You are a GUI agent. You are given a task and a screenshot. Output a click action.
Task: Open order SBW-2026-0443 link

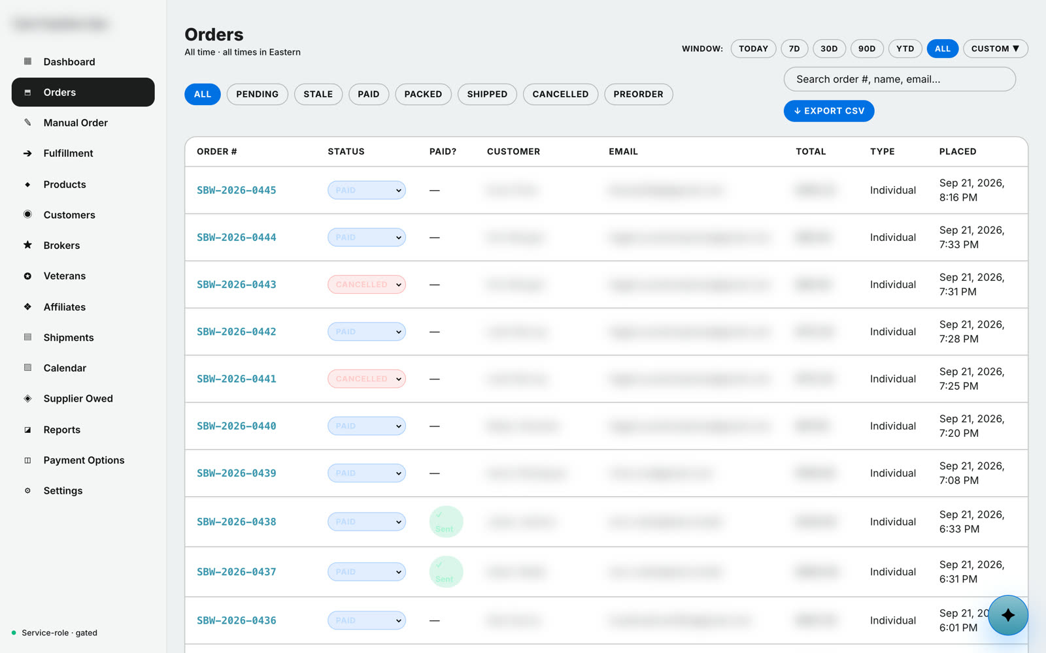click(x=237, y=285)
